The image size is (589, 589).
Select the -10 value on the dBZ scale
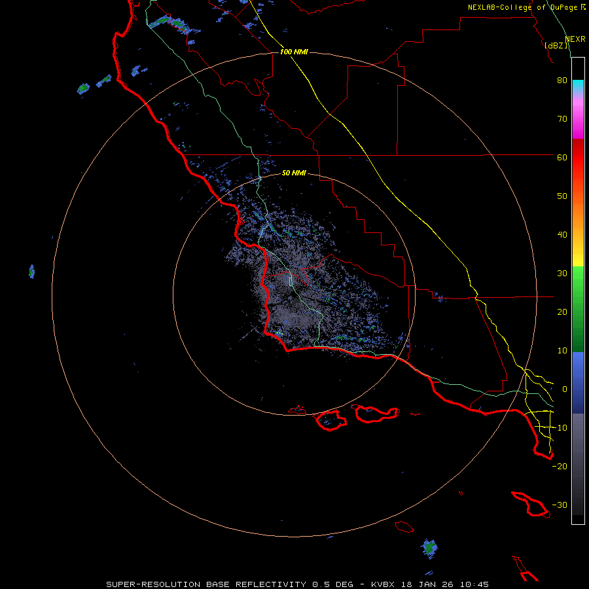[x=560, y=428]
